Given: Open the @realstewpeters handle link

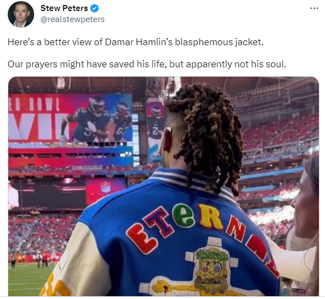Looking at the screenshot, I should [x=72, y=19].
